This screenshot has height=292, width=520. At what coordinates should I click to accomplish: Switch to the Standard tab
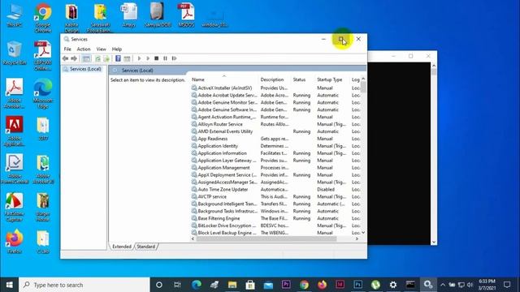click(146, 247)
